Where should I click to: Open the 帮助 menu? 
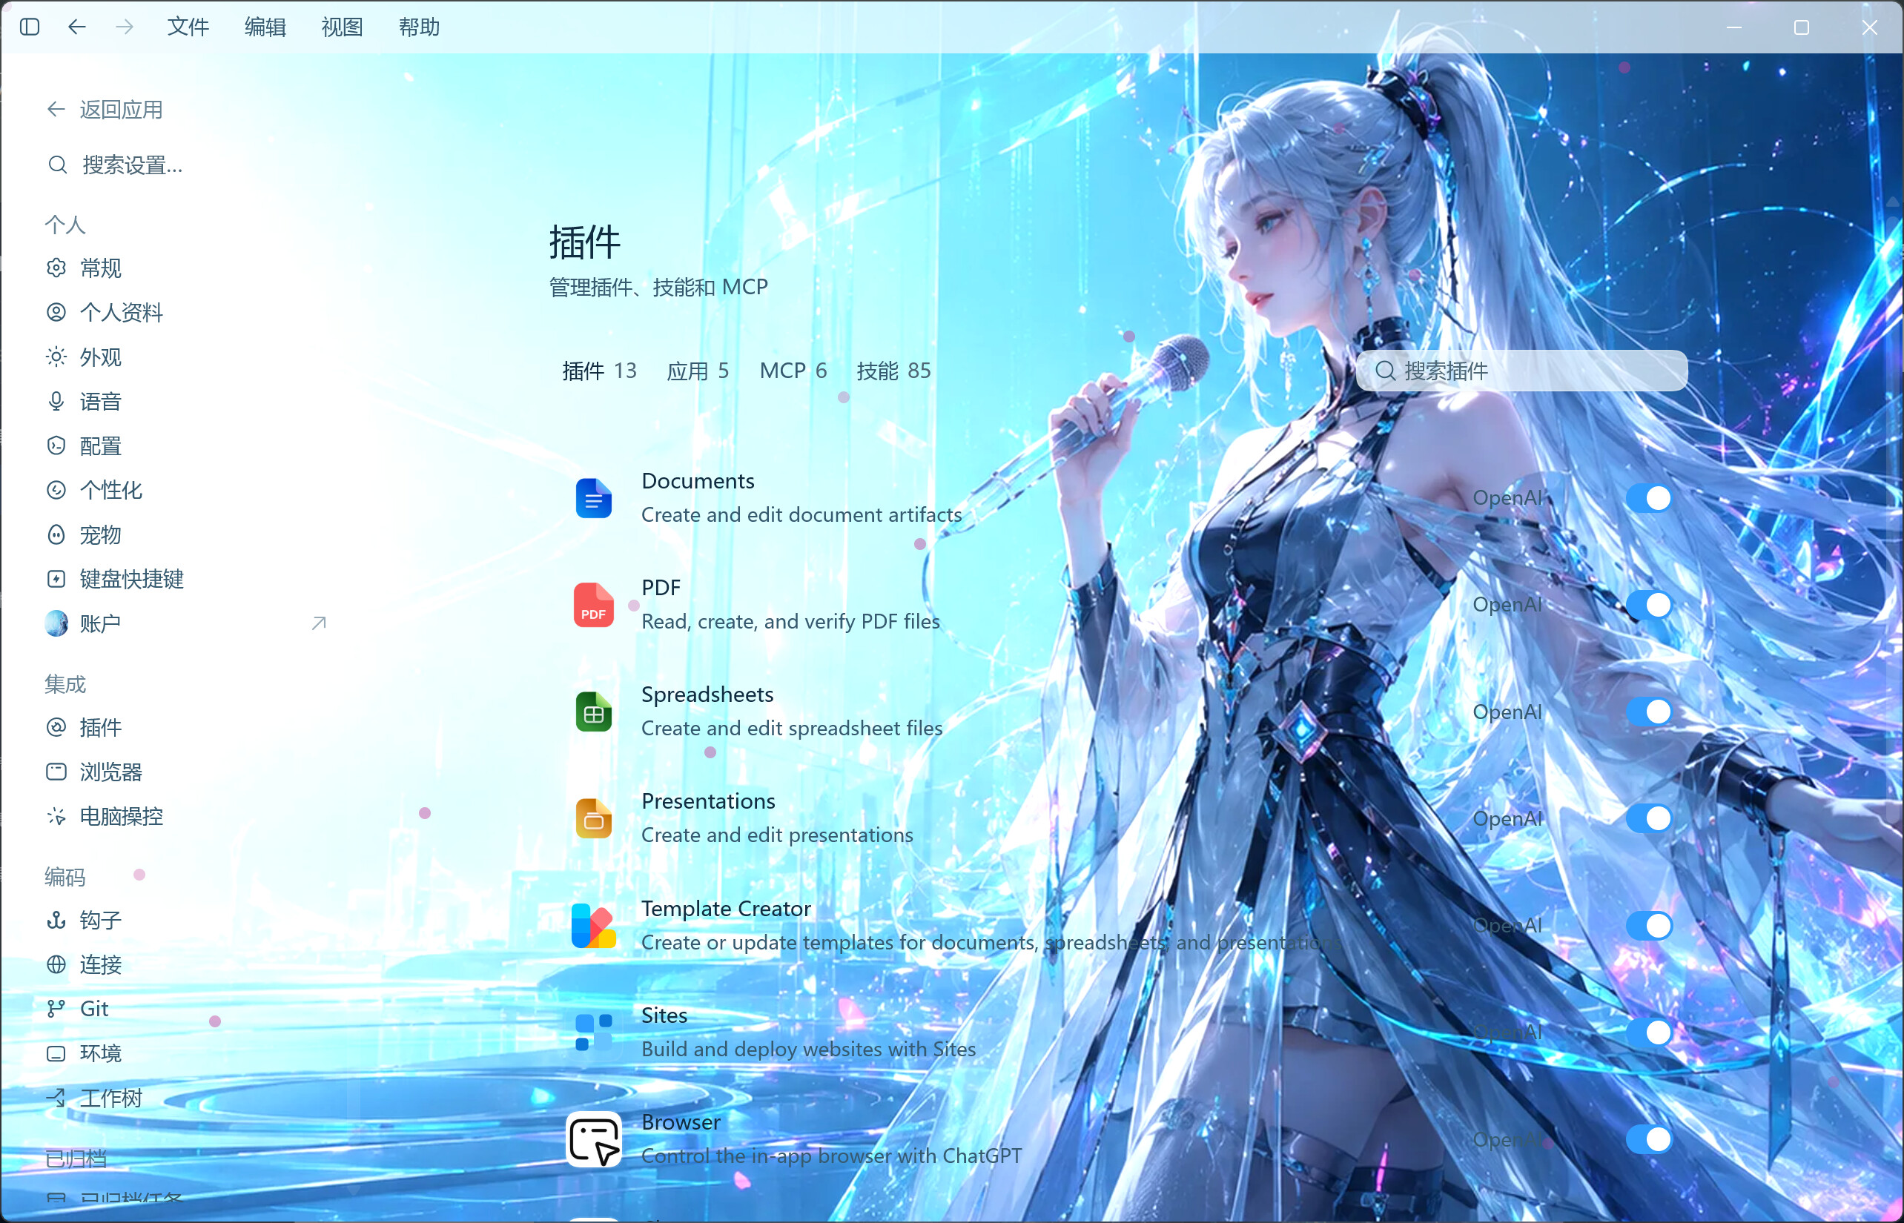[420, 27]
